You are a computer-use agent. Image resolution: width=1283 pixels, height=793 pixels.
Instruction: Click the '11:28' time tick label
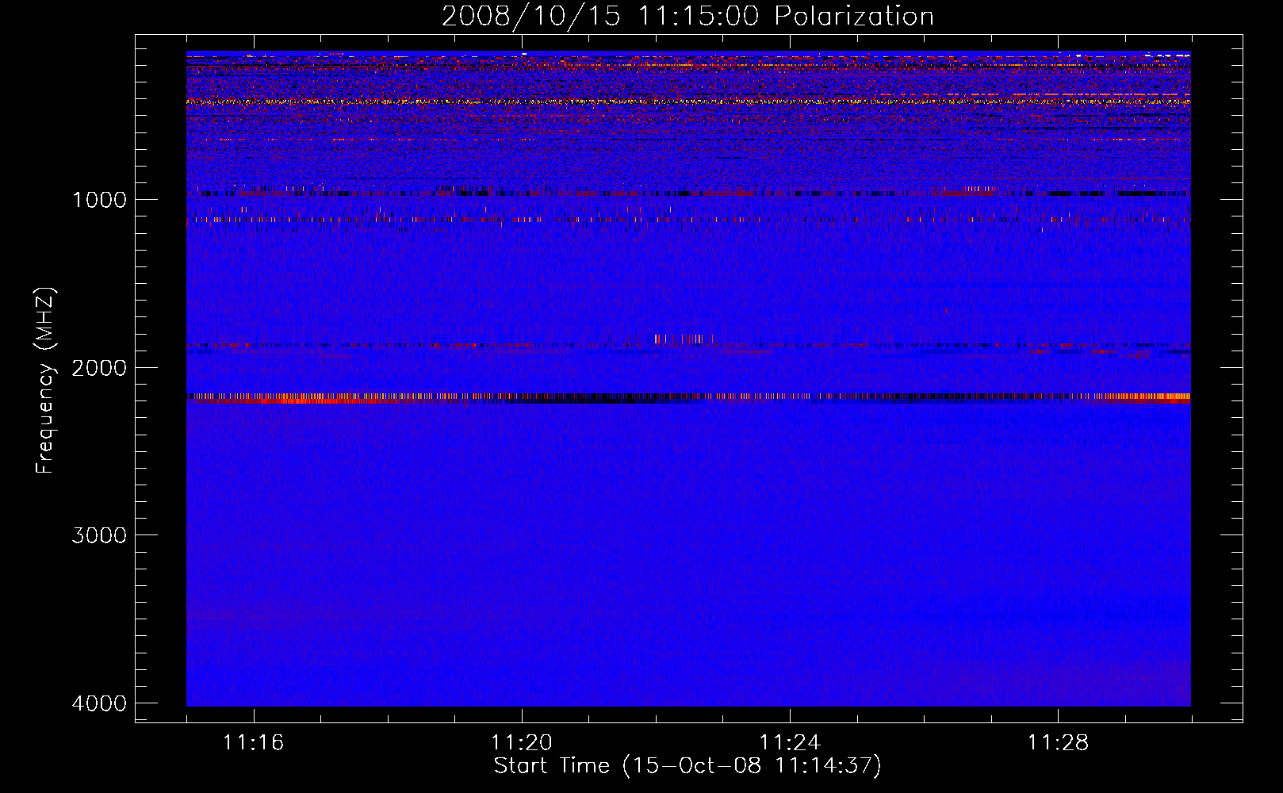coord(1058,742)
